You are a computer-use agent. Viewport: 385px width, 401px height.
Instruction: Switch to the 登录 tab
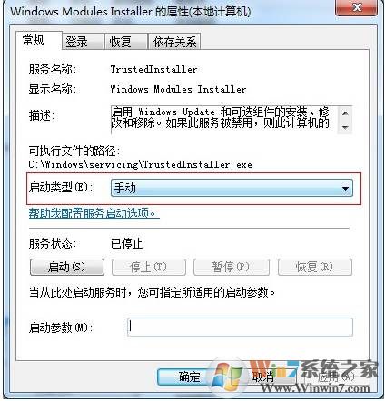pyautogui.click(x=83, y=42)
